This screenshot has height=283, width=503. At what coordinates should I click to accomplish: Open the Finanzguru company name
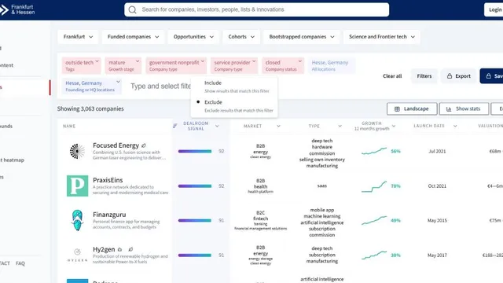pos(109,215)
